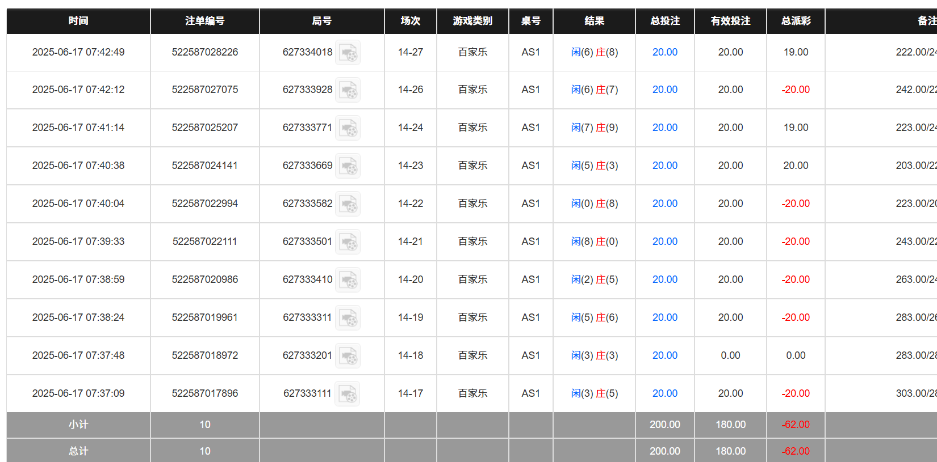Screen dimensions: 937x462
Task: Click the 有效投注 column header
Action: point(730,21)
